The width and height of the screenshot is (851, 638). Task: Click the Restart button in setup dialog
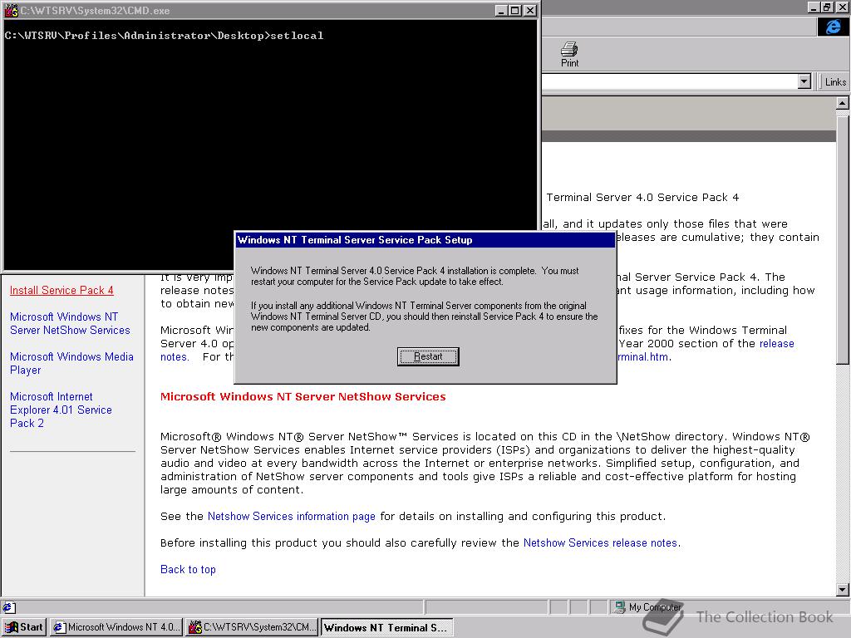click(x=428, y=356)
